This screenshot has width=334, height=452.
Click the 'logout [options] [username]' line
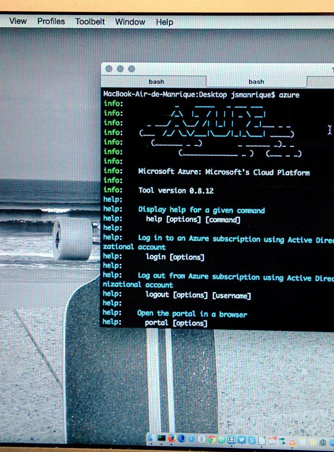point(198,295)
